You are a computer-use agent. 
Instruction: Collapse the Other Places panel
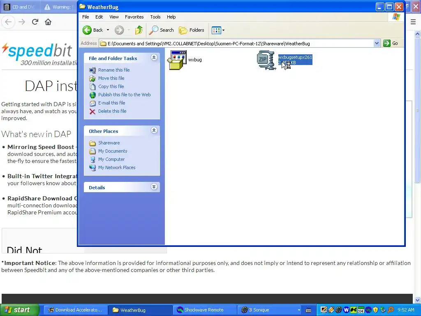(x=154, y=130)
